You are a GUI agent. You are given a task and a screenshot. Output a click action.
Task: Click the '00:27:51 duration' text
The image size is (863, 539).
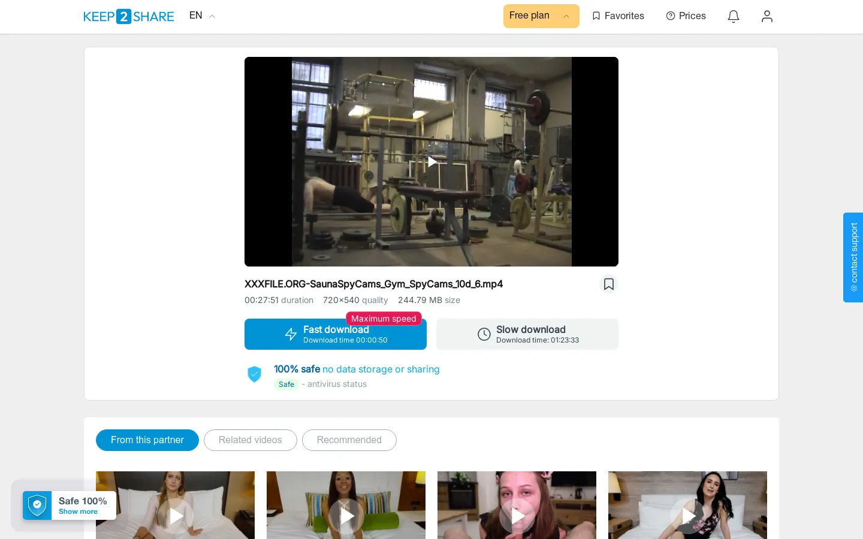(x=279, y=300)
